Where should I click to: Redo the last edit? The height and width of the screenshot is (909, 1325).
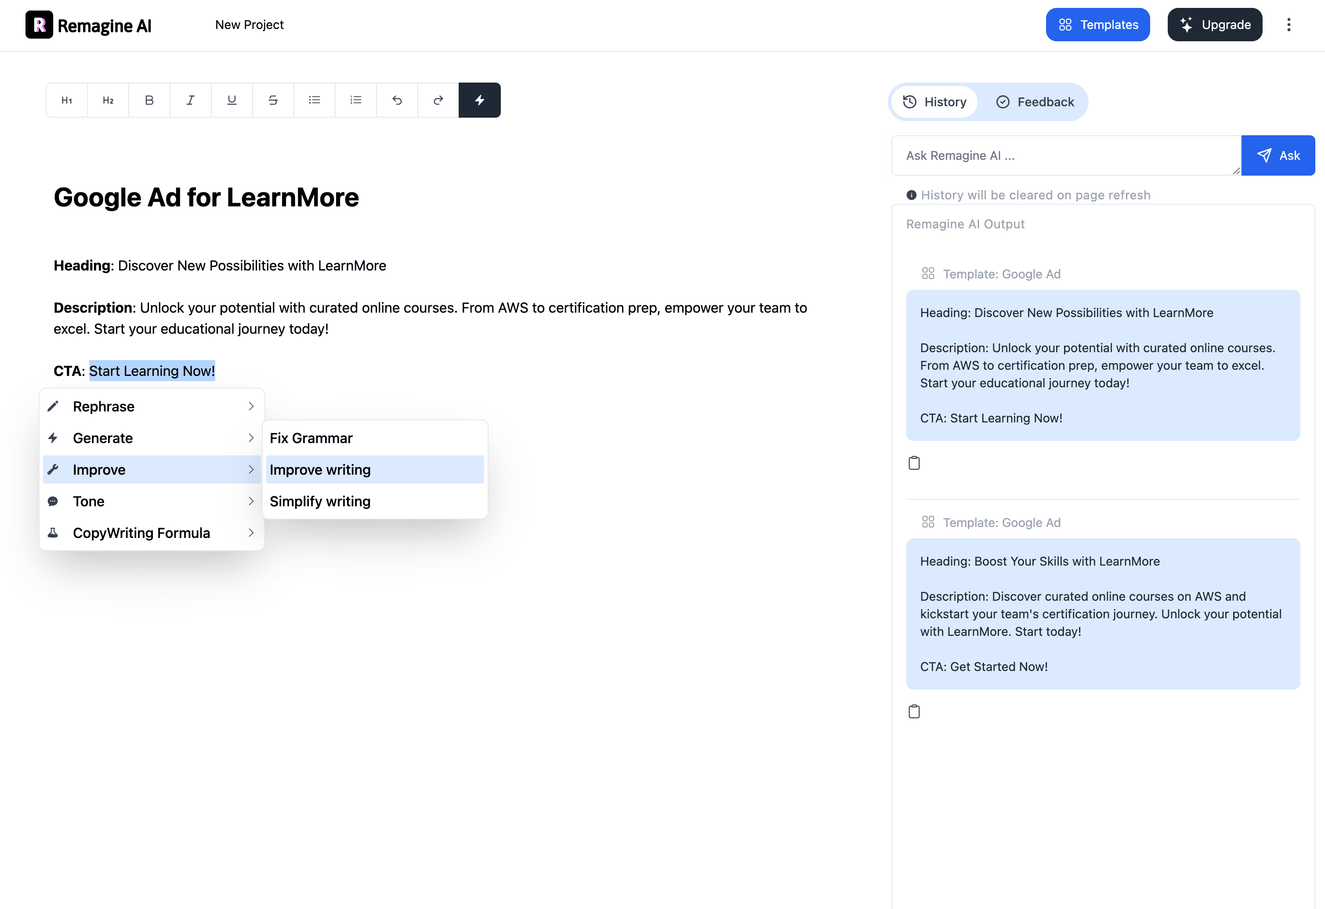tap(438, 100)
